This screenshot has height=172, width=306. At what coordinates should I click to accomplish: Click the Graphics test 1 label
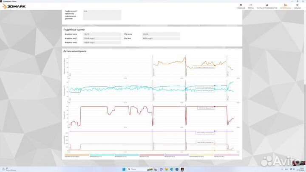[x=71, y=38]
